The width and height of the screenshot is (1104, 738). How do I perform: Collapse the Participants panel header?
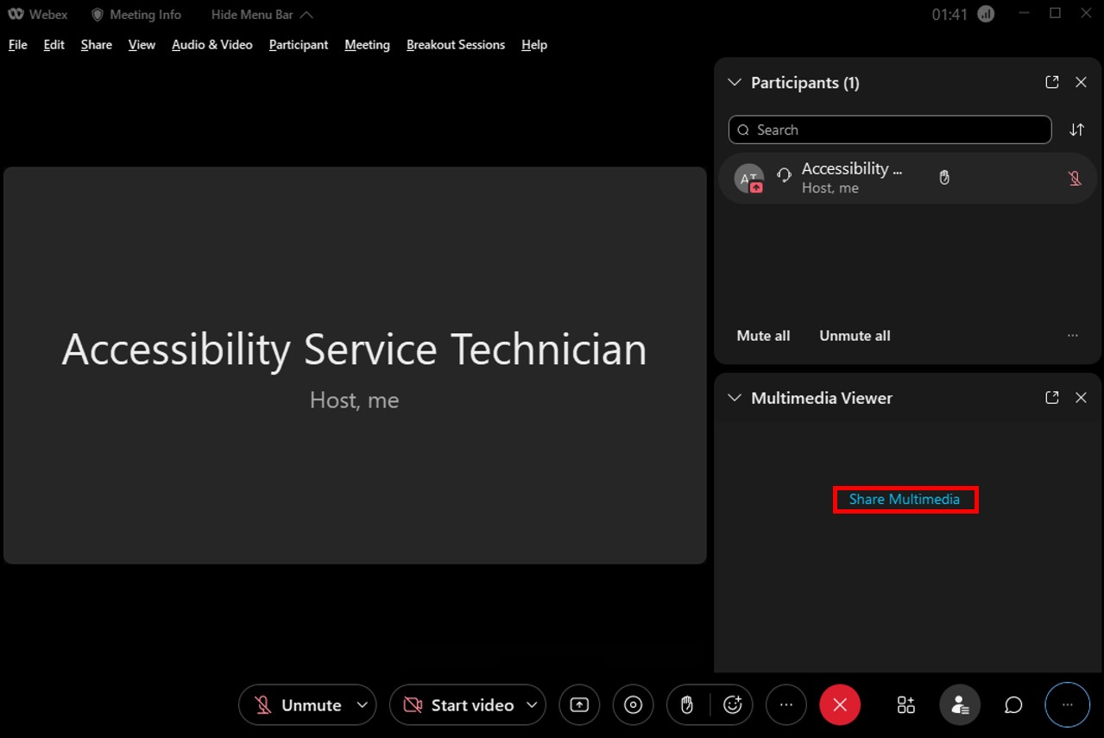coord(734,82)
